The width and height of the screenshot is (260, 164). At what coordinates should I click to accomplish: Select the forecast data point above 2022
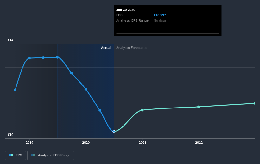tap(199, 107)
